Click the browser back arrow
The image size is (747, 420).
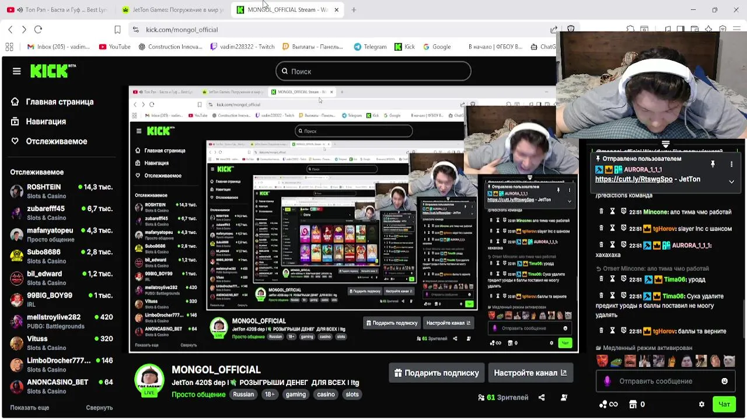point(11,29)
